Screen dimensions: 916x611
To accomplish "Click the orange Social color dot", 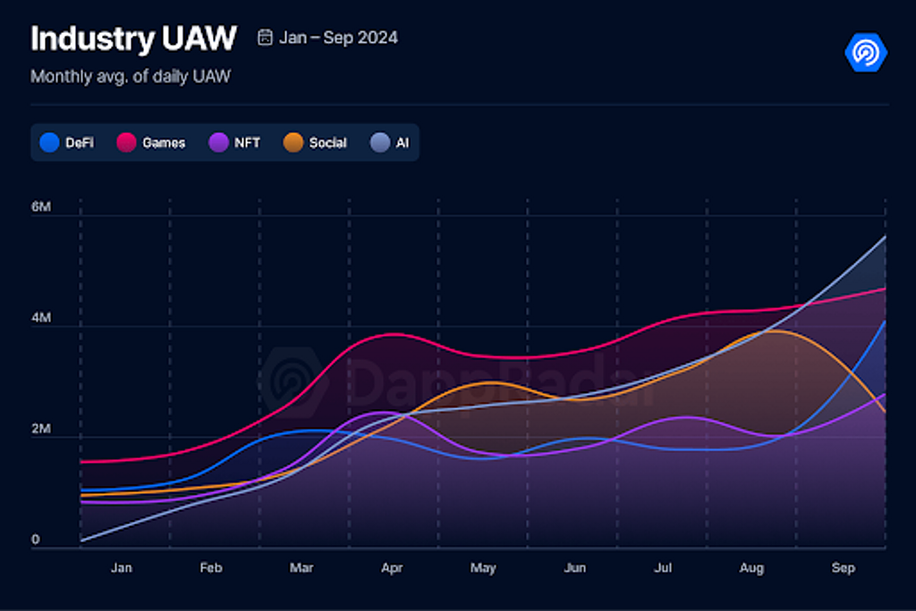I will pyautogui.click(x=293, y=142).
